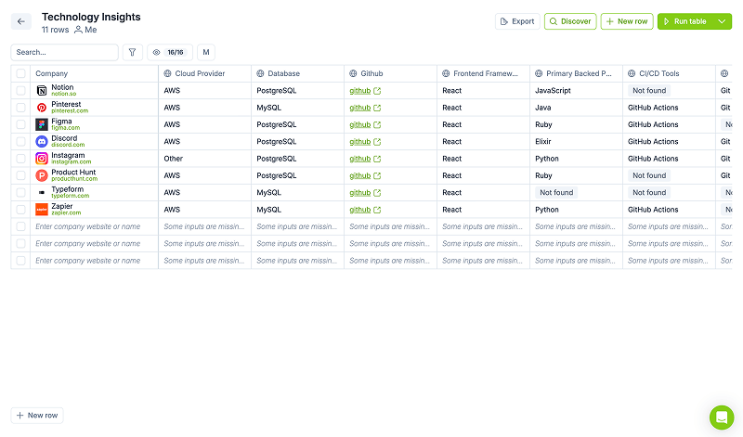The width and height of the screenshot is (743, 437).
Task: Open external link icon in Pinterest Github cell
Action: pos(377,108)
